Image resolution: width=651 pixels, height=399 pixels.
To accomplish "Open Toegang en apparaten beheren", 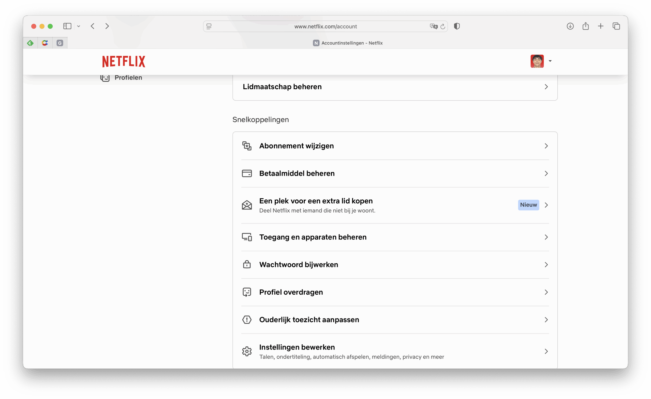I will [395, 237].
